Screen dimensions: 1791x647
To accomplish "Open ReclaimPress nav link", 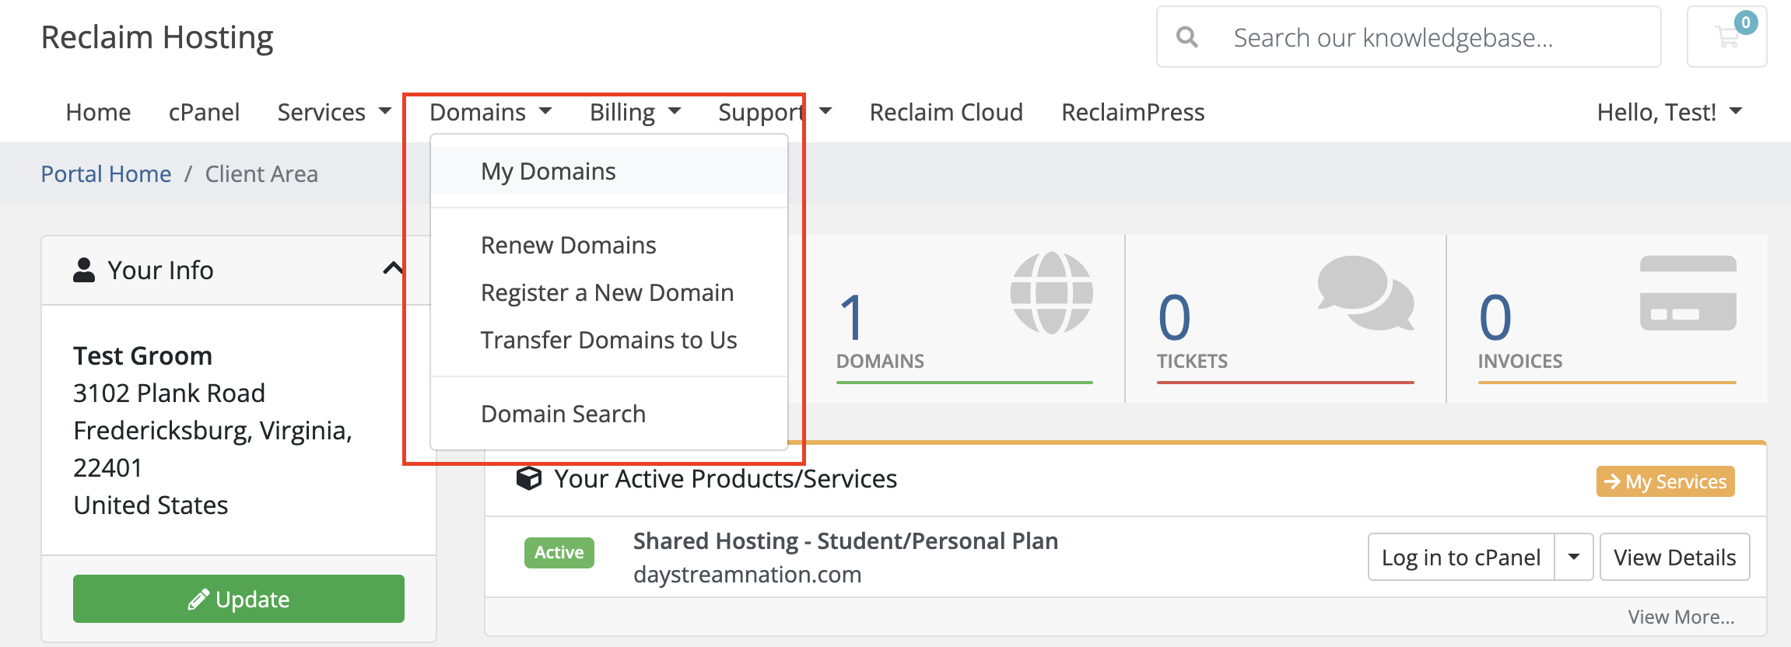I will pyautogui.click(x=1133, y=112).
